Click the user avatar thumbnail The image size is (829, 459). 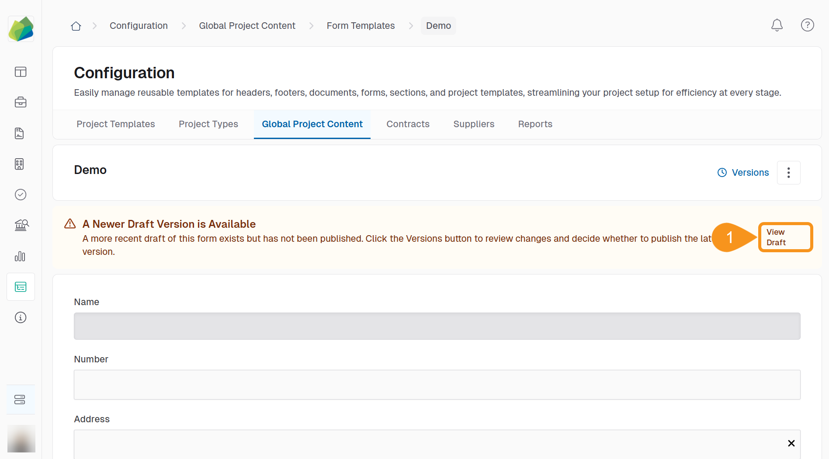coord(21,439)
